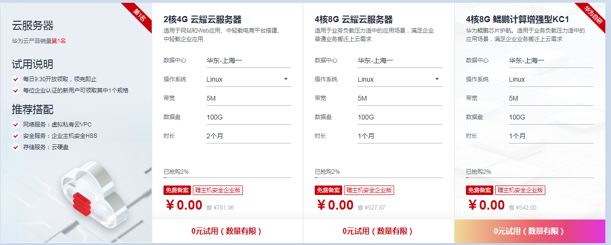Click 0元试用 button for 4核8G 云耀 server
611x245 pixels.
[x=378, y=231]
